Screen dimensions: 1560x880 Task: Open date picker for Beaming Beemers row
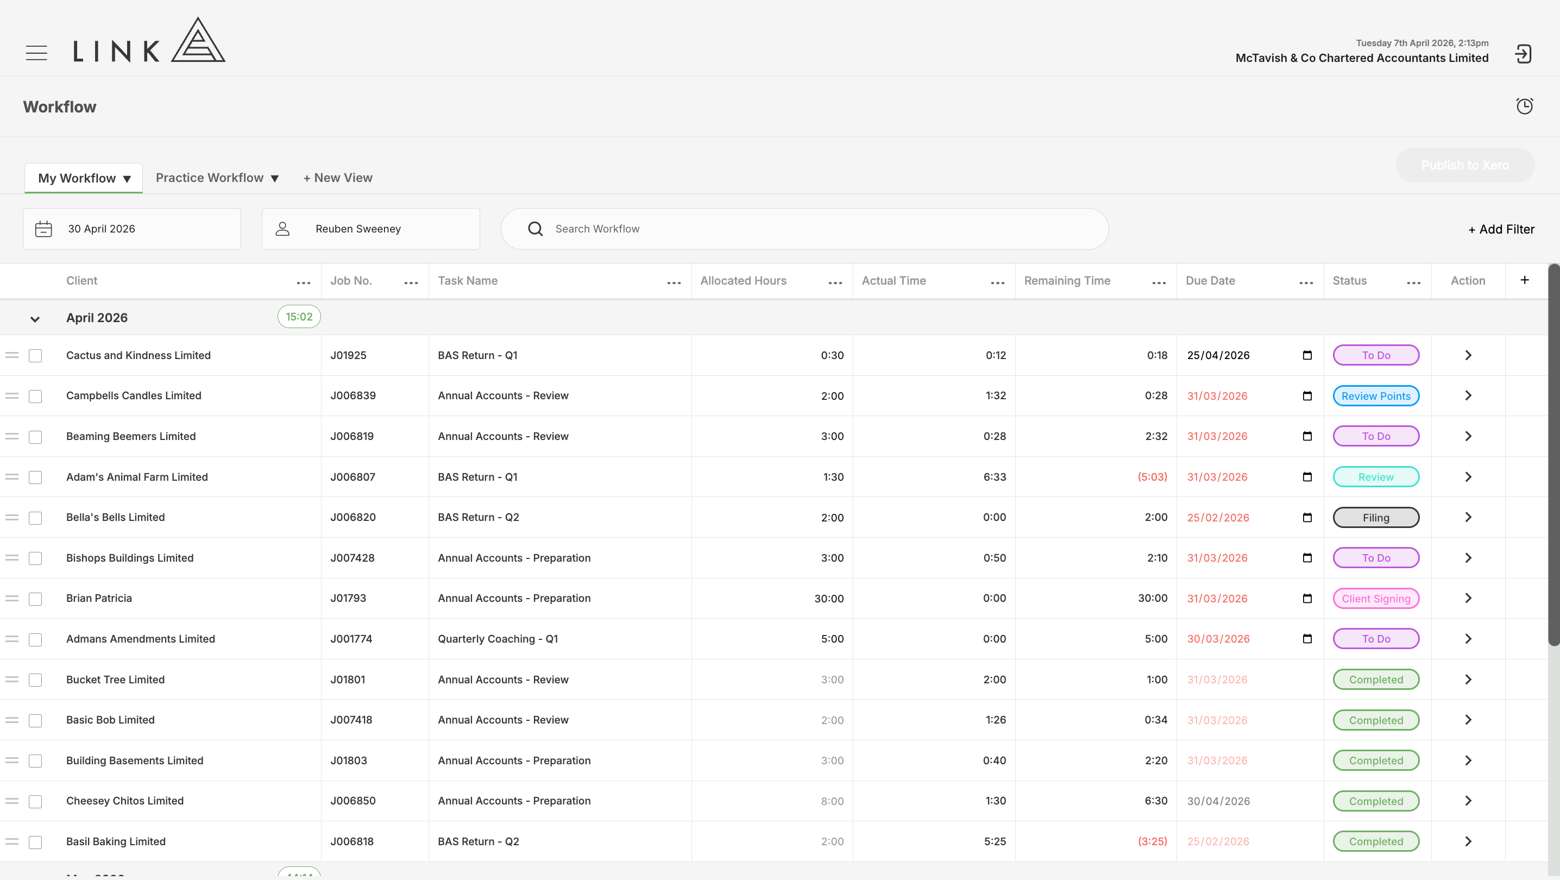(1307, 436)
